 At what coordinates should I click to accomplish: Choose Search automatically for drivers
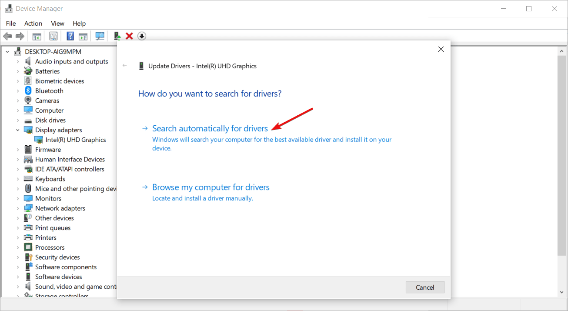(x=210, y=128)
